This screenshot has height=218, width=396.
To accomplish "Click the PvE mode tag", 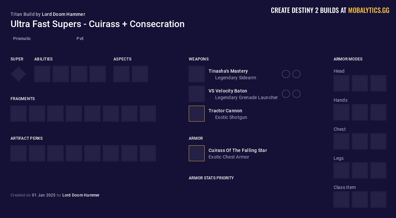I will (80, 39).
